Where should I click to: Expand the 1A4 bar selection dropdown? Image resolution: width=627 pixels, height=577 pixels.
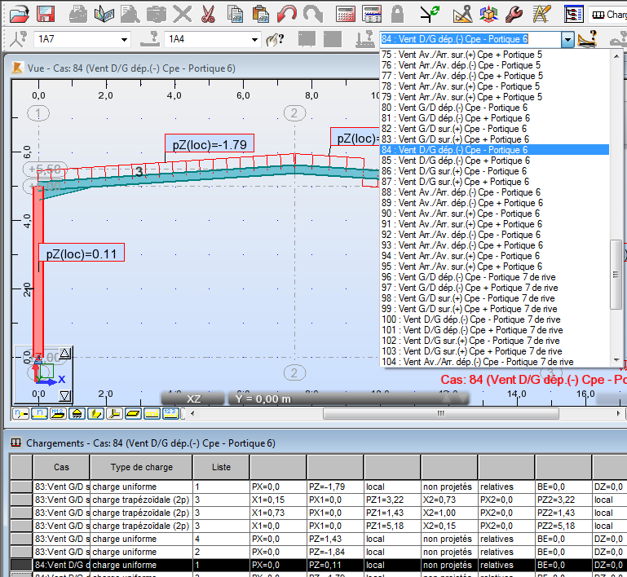click(x=254, y=40)
